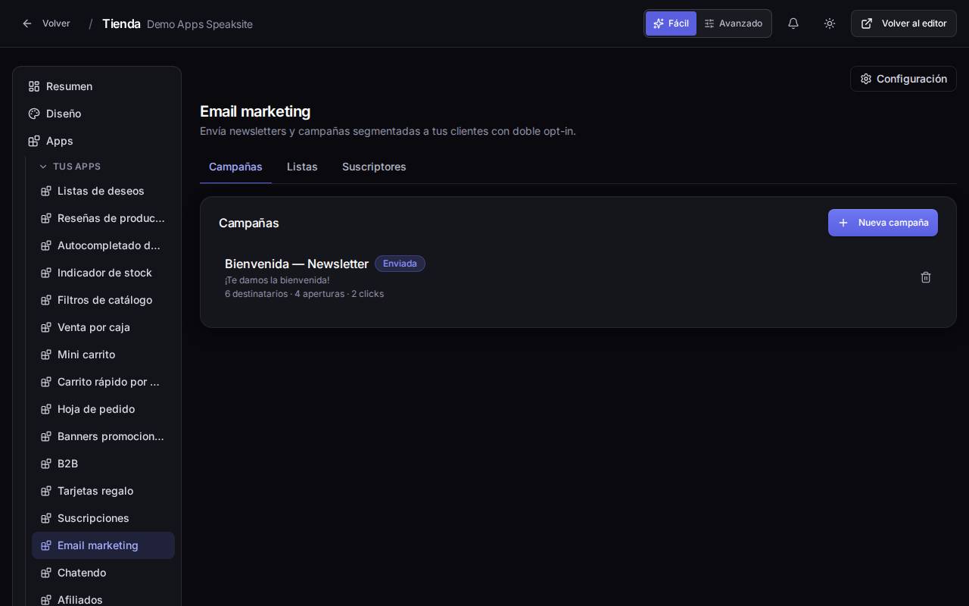The height and width of the screenshot is (606, 969).
Task: Toggle the light/dark theme sun icon
Action: coord(830,23)
